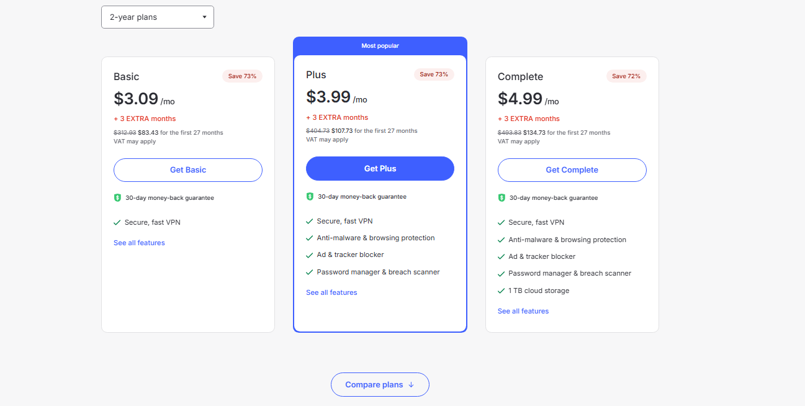
Task: Click the checkmark beside 1 TB cloud storage
Action: click(x=501, y=291)
